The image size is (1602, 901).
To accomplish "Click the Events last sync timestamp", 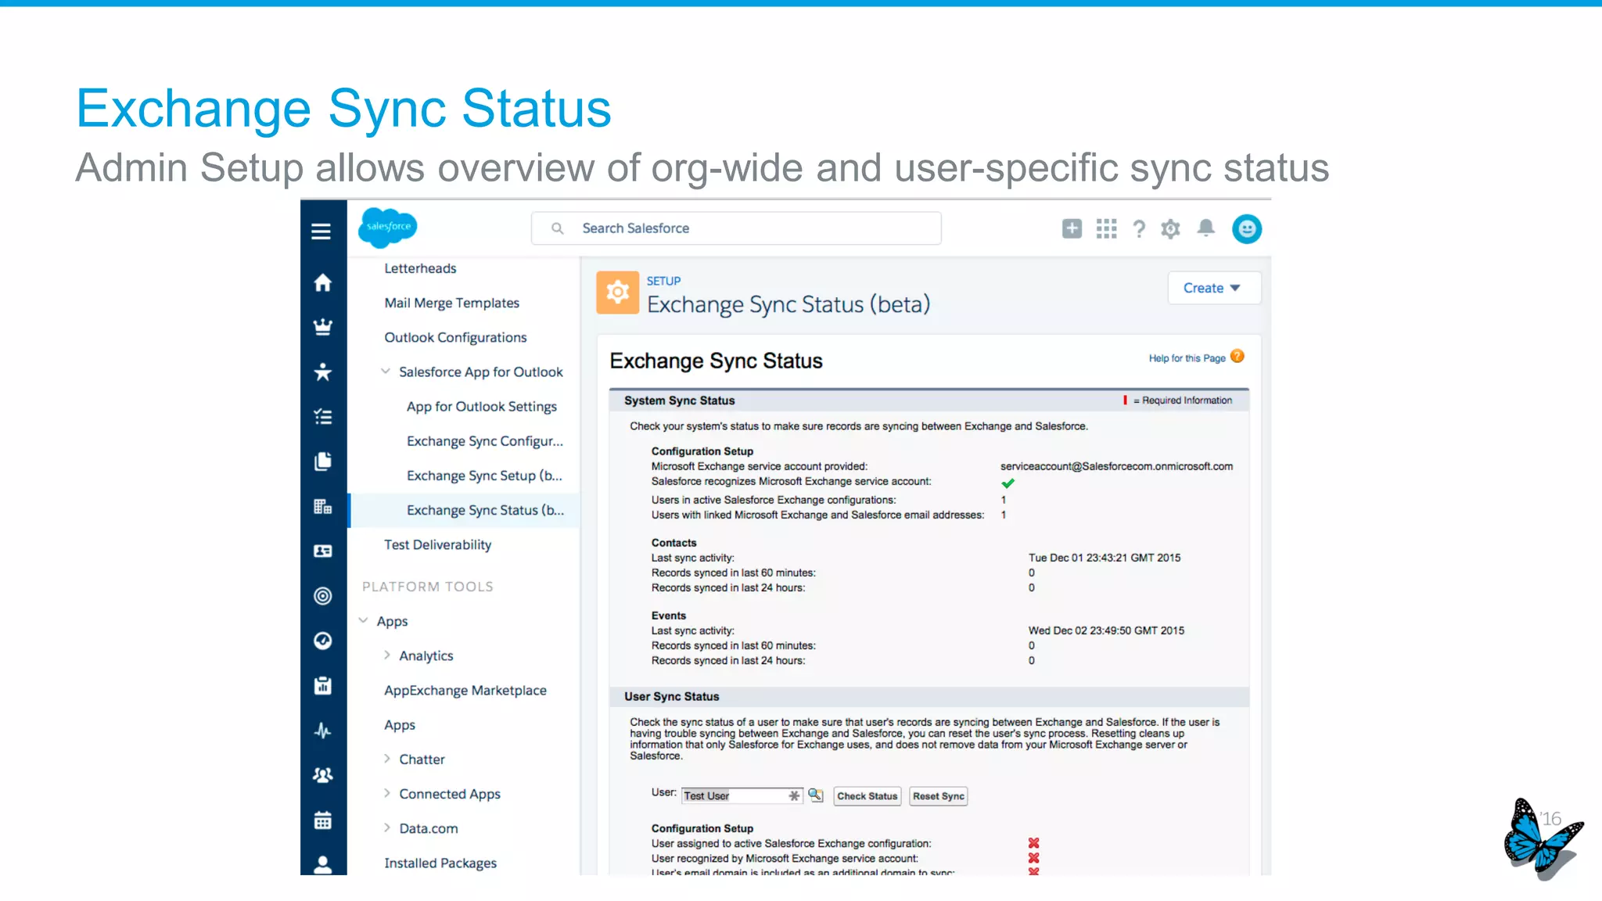I will coord(1106,630).
